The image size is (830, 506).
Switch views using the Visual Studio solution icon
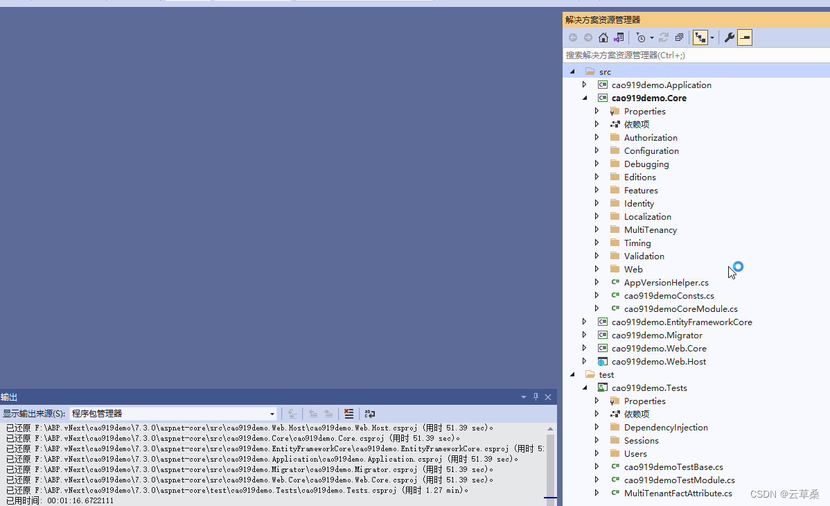click(x=619, y=37)
